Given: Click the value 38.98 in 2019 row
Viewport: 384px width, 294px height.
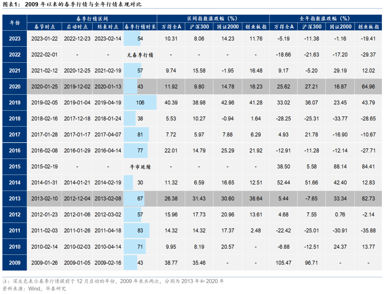Looking at the screenshot, I should (199, 102).
